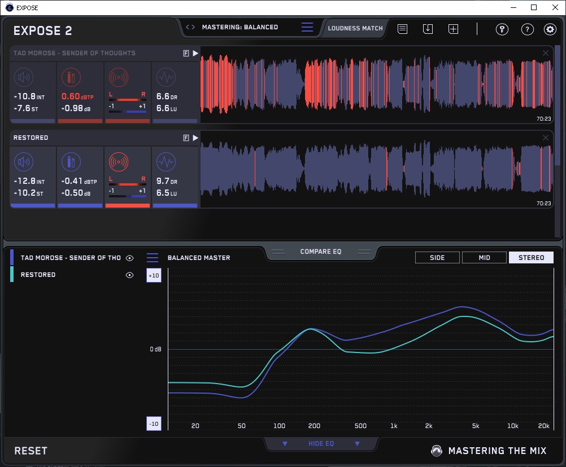This screenshot has height=467, width=566.
Task: Click the add track plus icon
Action: click(453, 29)
